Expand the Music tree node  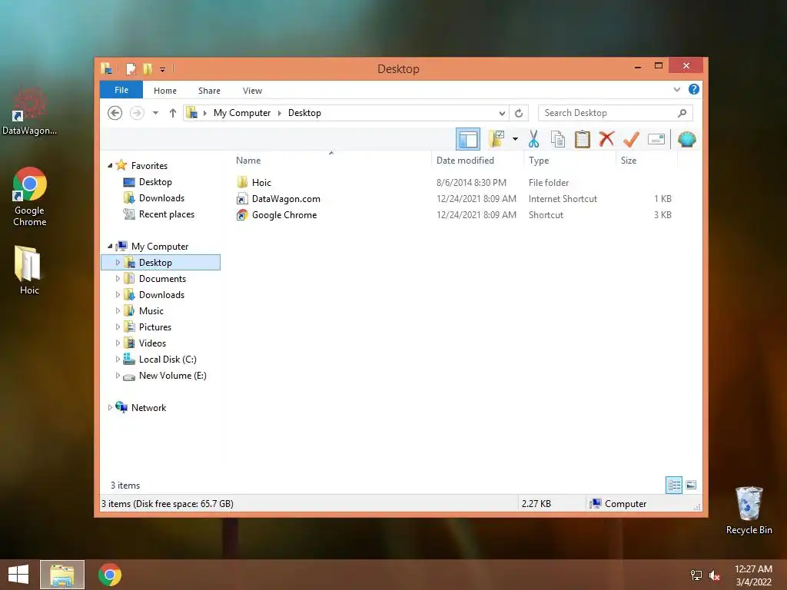(x=118, y=310)
